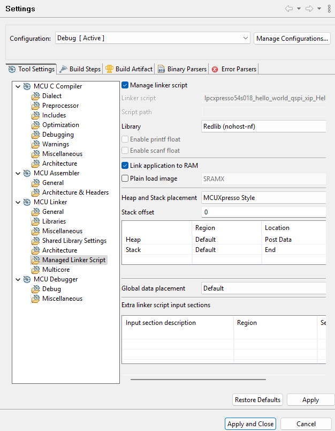335x431 pixels.
Task: Click the Build Artifact trophy icon
Action: [109, 69]
